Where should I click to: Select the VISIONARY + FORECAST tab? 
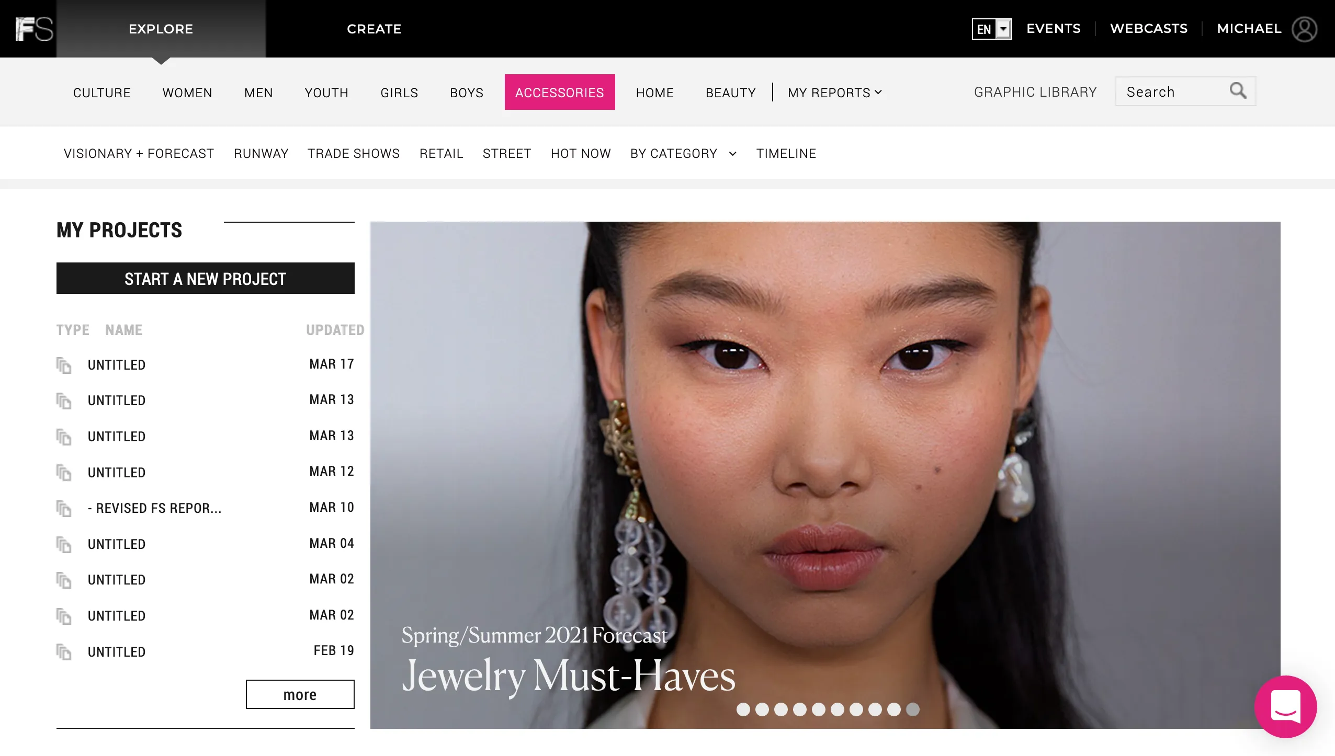click(139, 153)
